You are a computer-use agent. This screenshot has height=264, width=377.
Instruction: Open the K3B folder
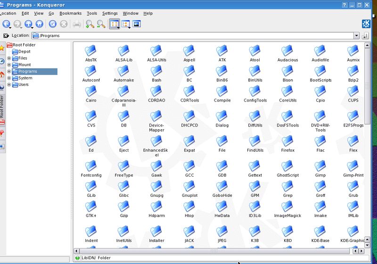tap(254, 234)
